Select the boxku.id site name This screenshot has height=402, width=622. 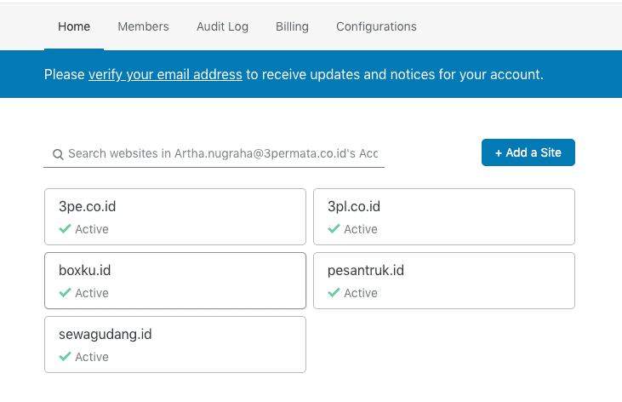pyautogui.click(x=85, y=271)
